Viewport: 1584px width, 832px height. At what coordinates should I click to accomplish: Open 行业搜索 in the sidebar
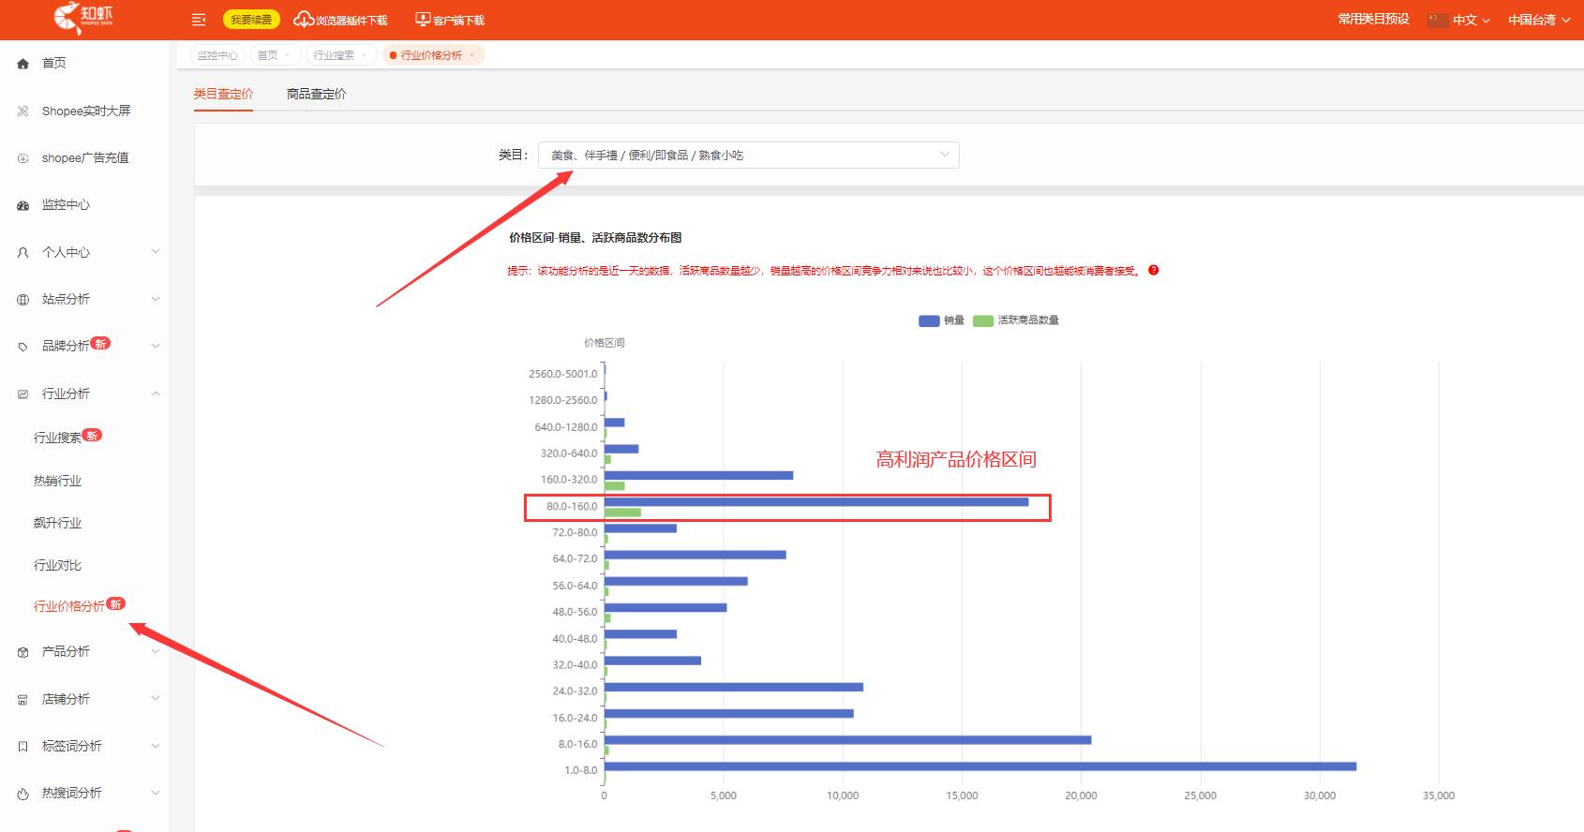tap(58, 438)
